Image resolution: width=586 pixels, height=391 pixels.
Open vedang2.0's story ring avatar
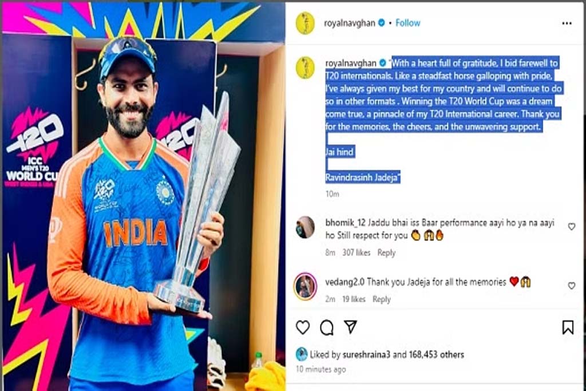tap(305, 286)
